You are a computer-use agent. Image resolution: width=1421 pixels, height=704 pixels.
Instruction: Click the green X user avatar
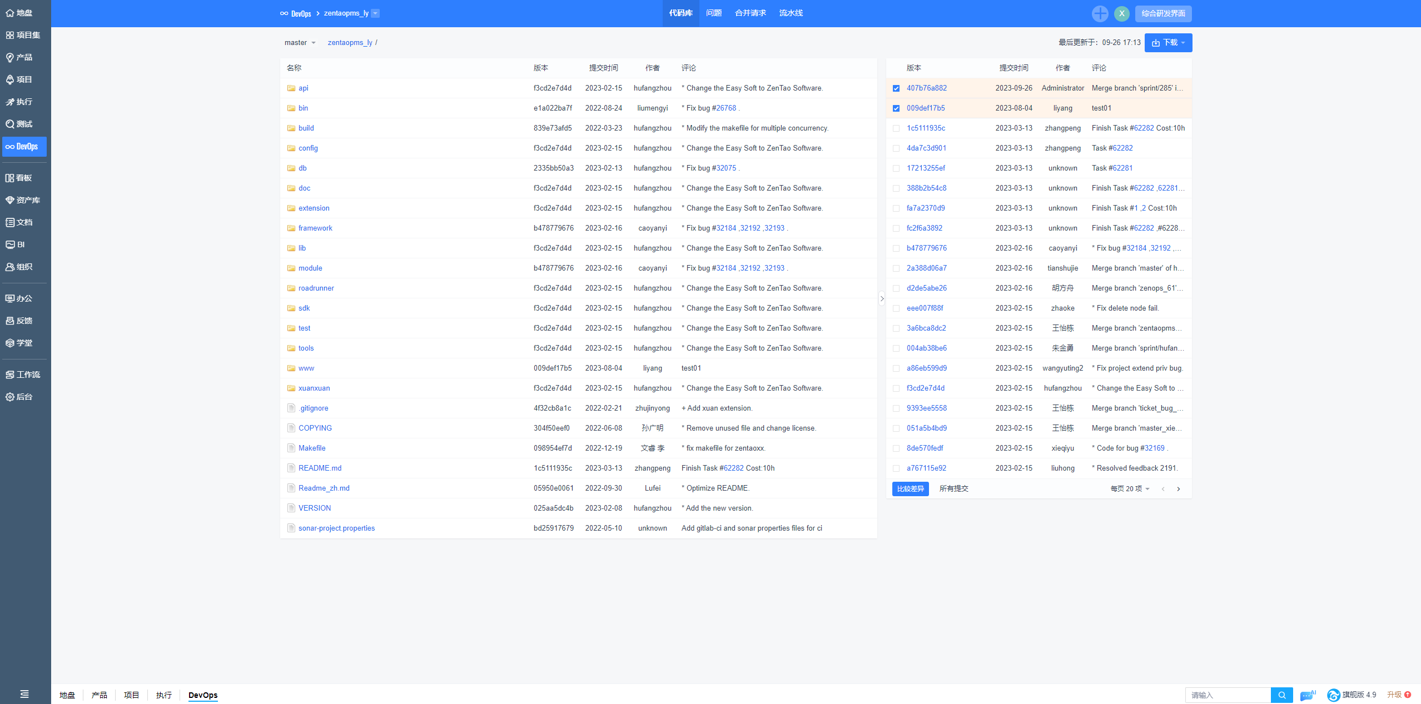[x=1121, y=13]
